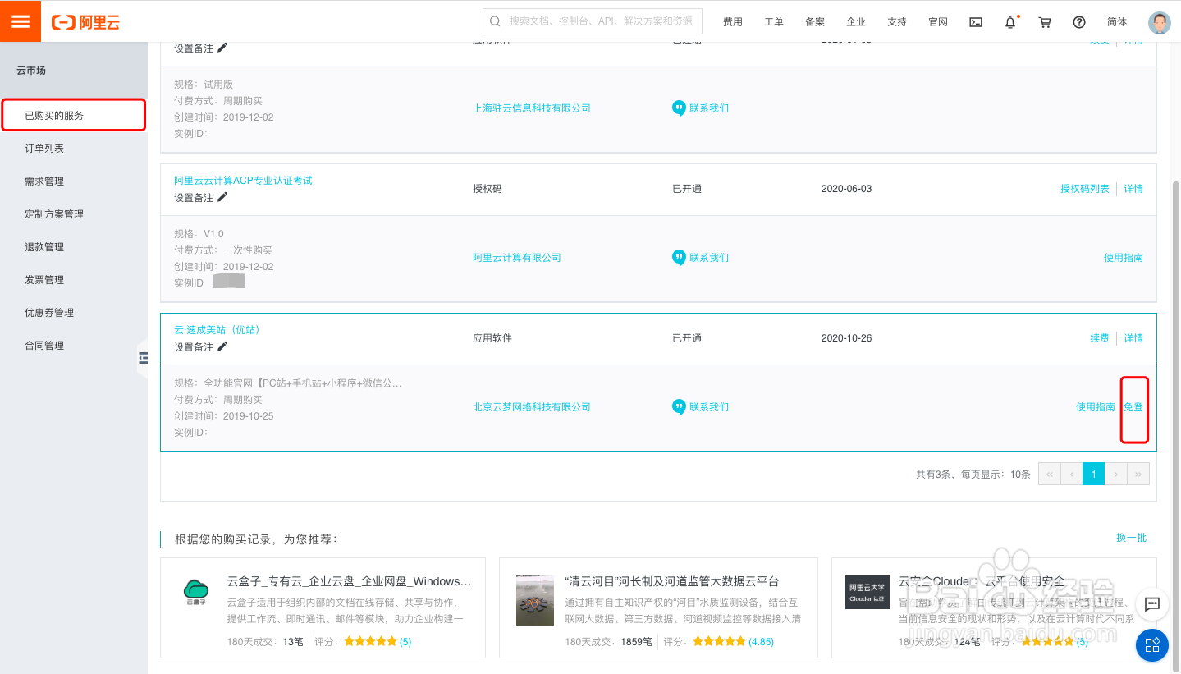Open 使用指南 for 云·速成美站

pyautogui.click(x=1096, y=407)
